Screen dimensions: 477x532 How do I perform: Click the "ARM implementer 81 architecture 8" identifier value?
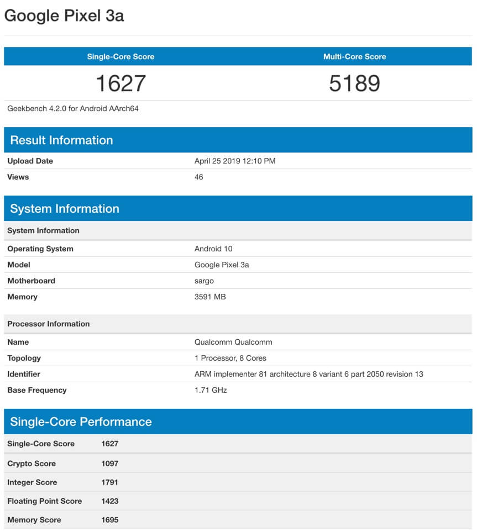pos(308,374)
